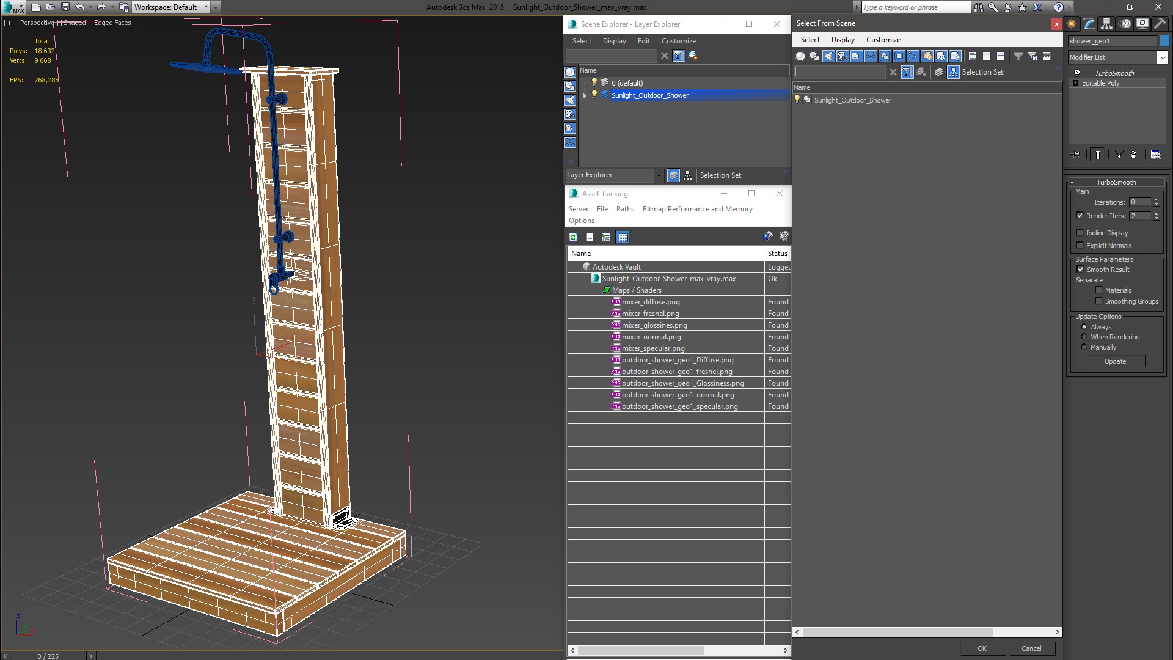Enable Isoline Display checkbox

[1080, 233]
